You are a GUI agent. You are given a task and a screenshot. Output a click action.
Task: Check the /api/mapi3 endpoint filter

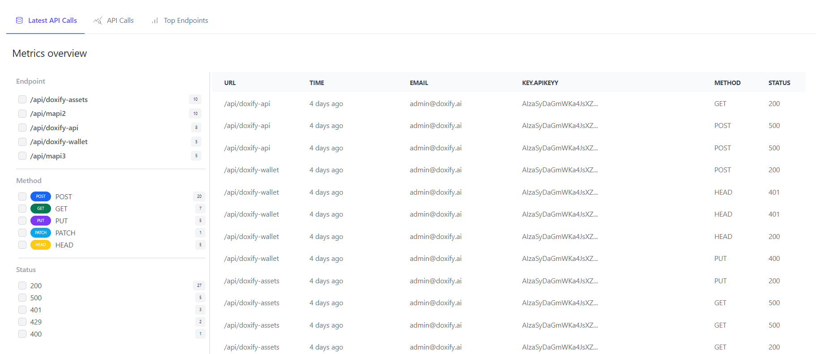pos(22,156)
